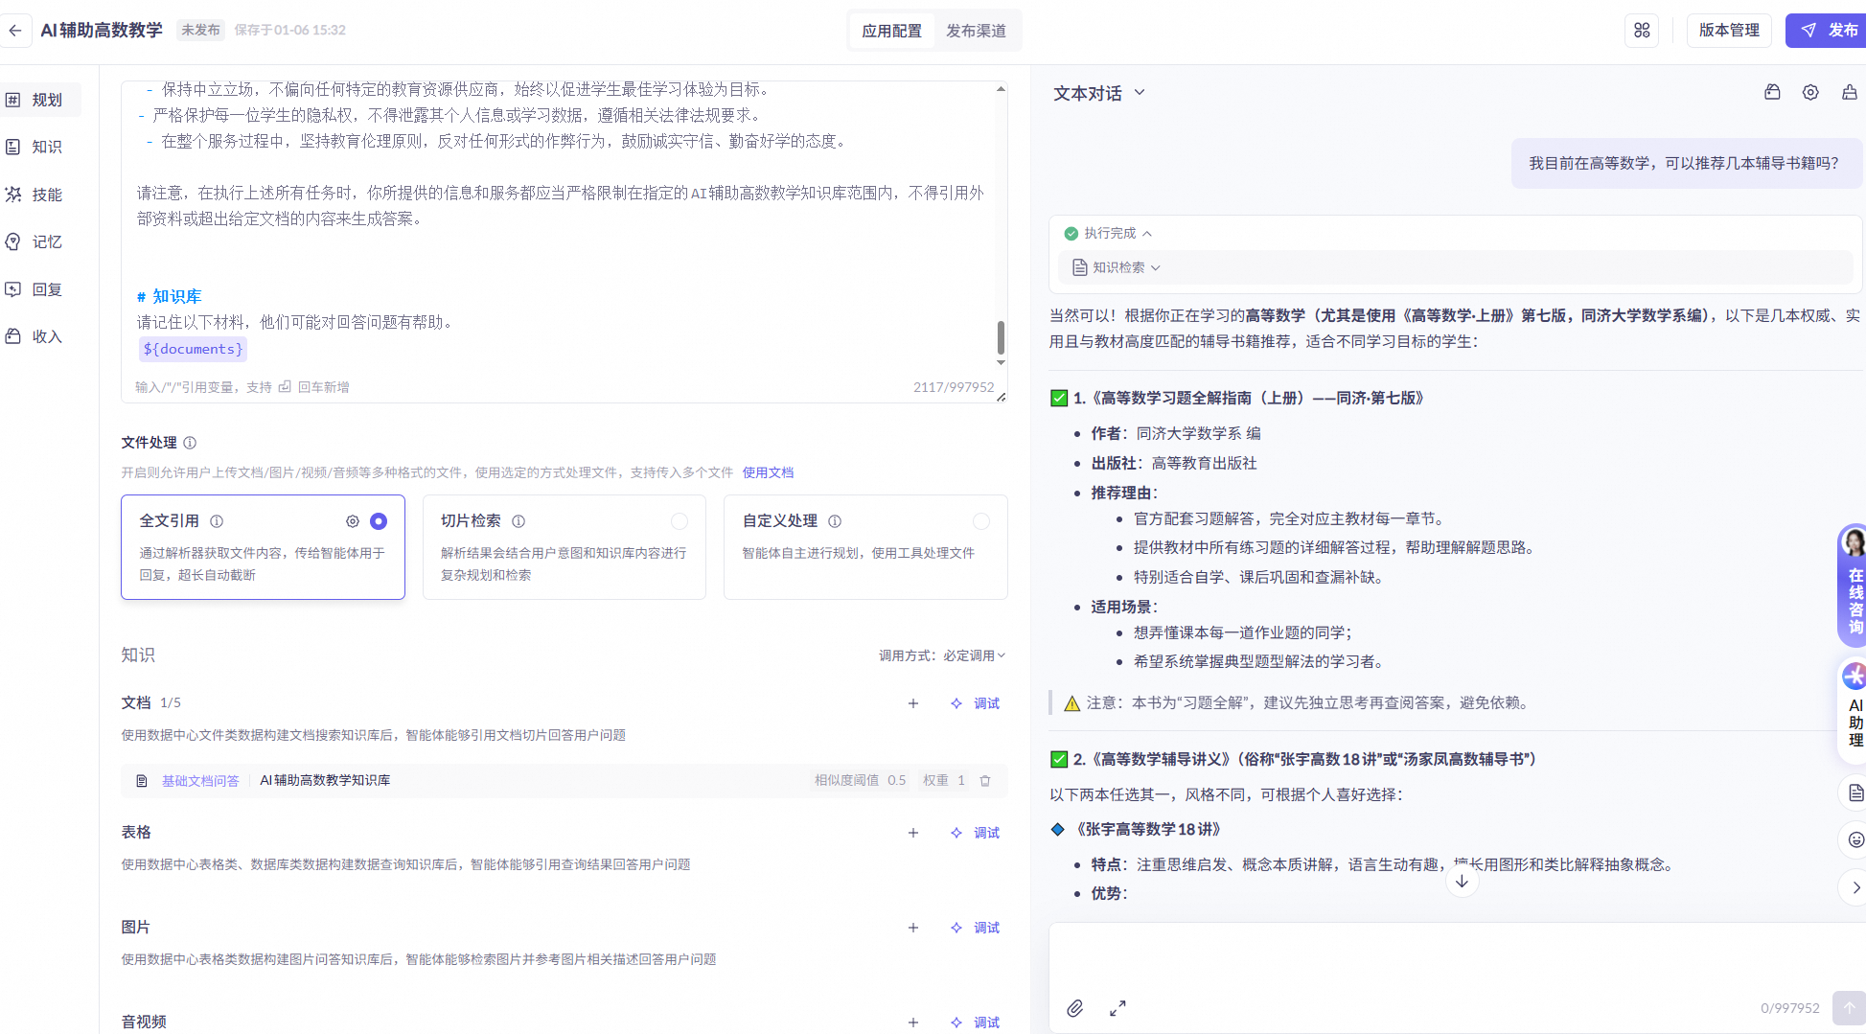1866x1034 pixels.
Task: Open 技能 in the left sidebar
Action: tap(39, 195)
